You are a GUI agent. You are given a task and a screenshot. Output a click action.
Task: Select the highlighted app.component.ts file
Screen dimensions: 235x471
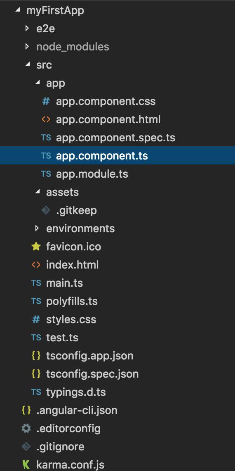[x=117, y=156]
